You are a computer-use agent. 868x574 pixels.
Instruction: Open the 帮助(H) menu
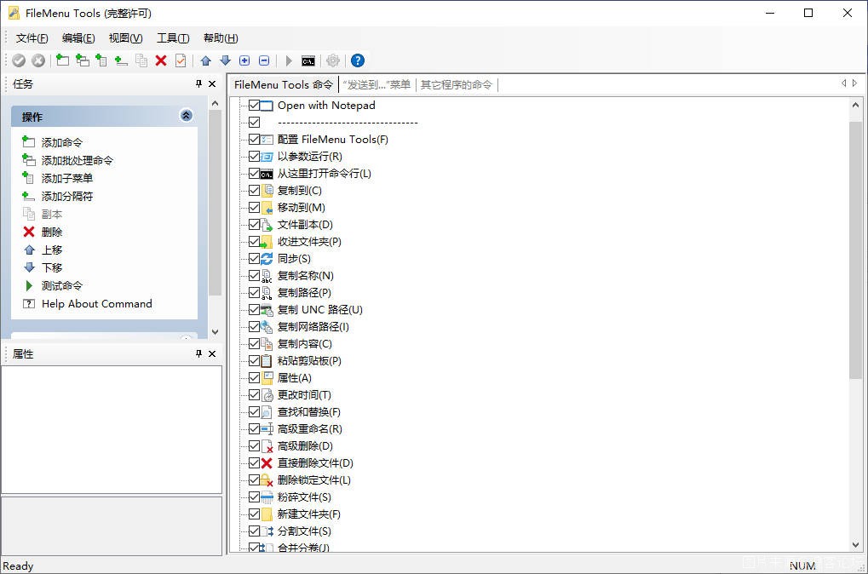tap(221, 38)
